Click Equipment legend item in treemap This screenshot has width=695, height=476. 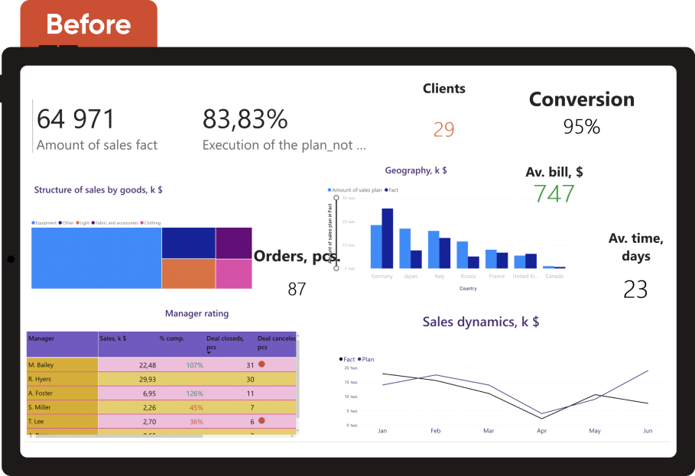[x=44, y=223]
